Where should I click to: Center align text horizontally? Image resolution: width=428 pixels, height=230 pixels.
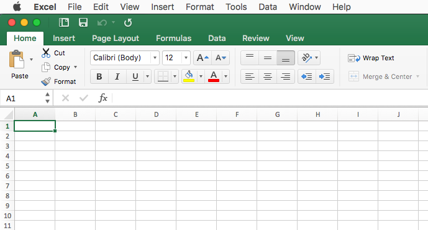[268, 76]
